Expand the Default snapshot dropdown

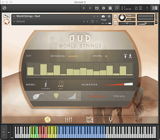(x=14, y=21)
